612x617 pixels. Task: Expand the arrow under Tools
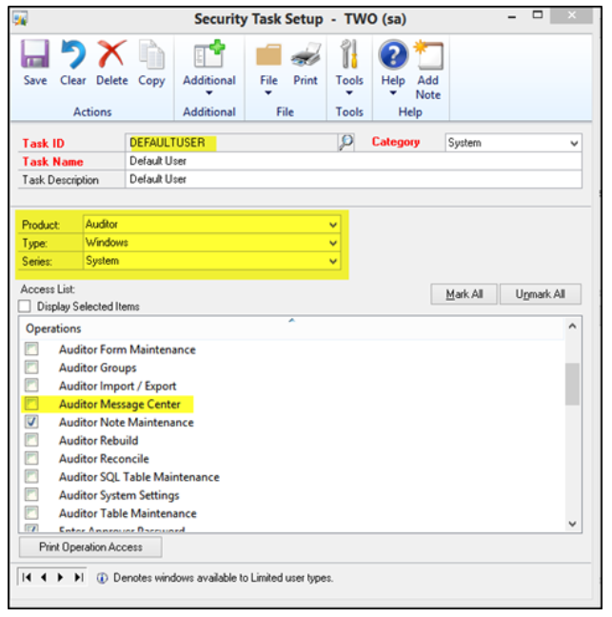[x=349, y=93]
